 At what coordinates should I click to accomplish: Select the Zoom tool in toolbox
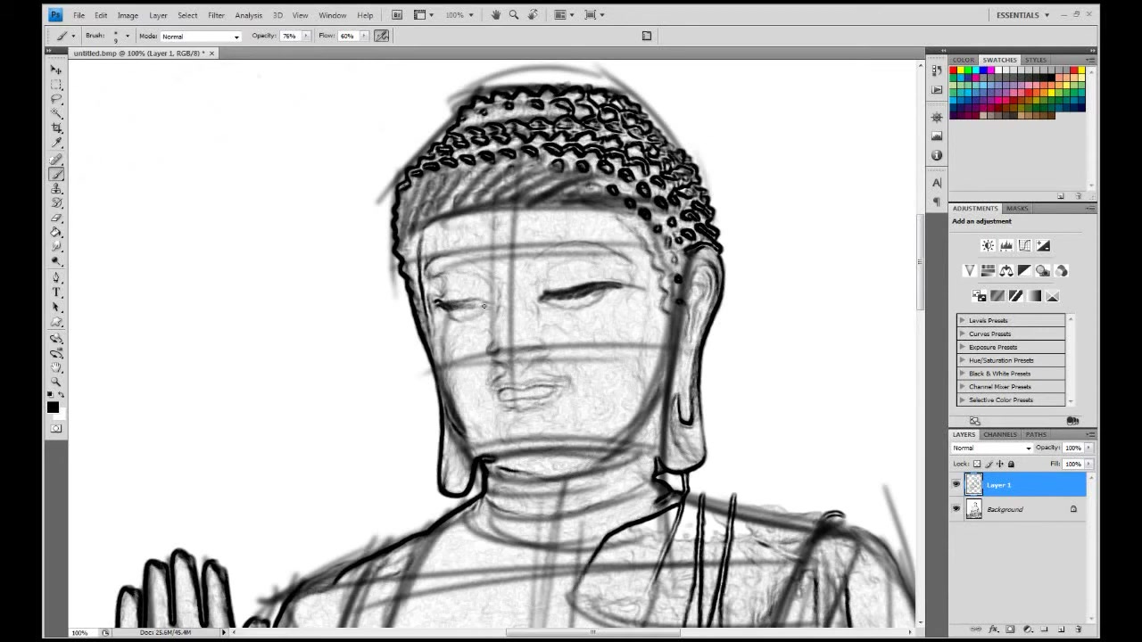point(56,382)
